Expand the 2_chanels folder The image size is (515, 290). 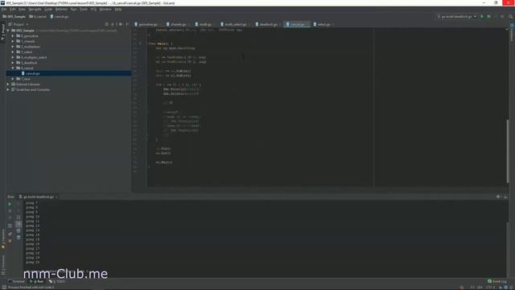click(x=13, y=41)
